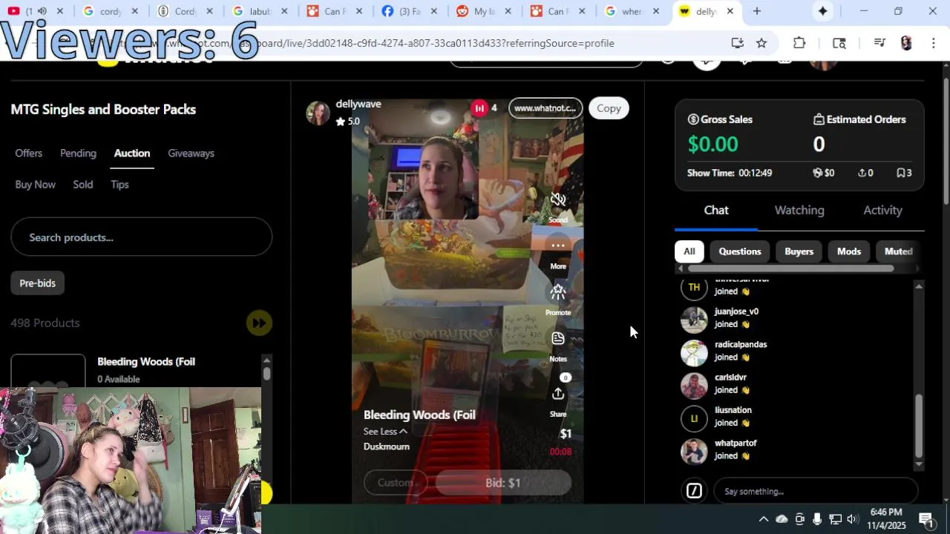Open the slash commands icon beside chat input

pyautogui.click(x=694, y=491)
